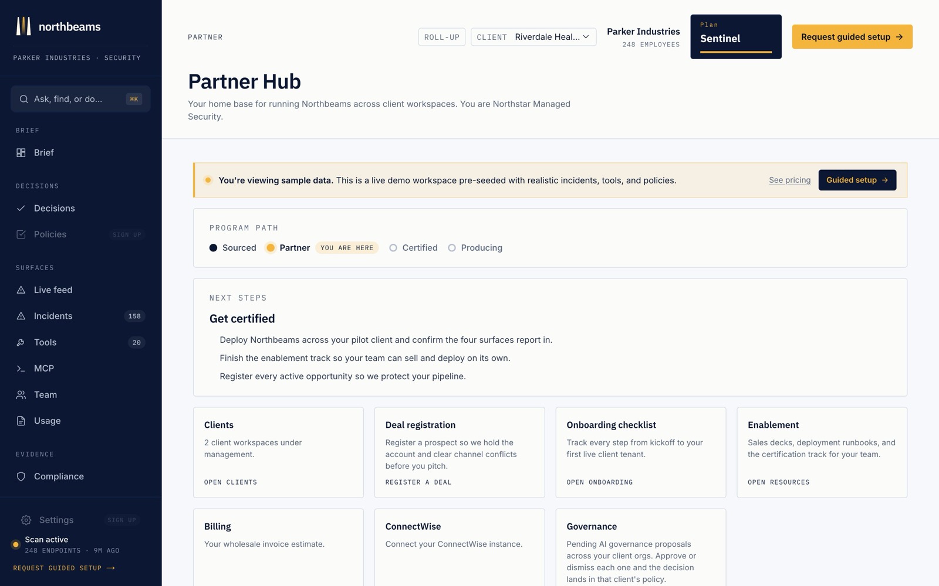The width and height of the screenshot is (939, 586).
Task: Click the Incidents 158 count badge
Action: click(x=134, y=316)
